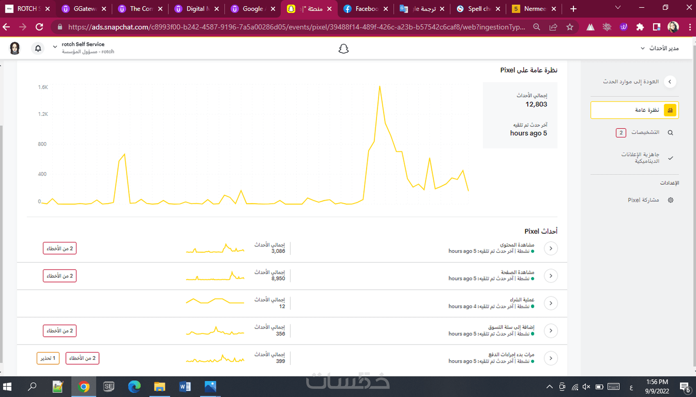Image resolution: width=696 pixels, height=397 pixels.
Task: Expand the مرات بدء إجراءات الدفع row
Action: point(551,358)
